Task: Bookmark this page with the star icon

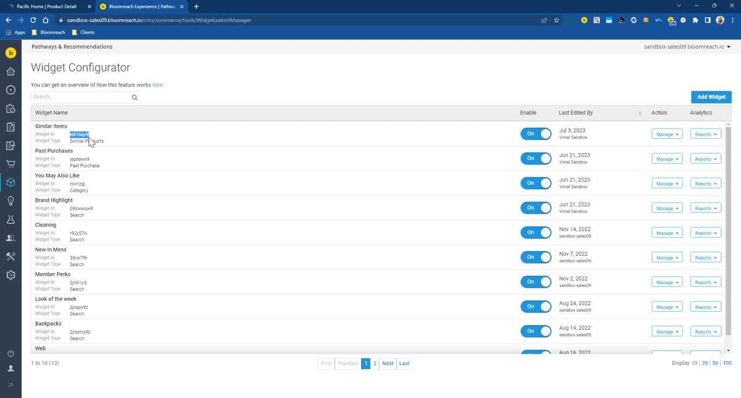Action: click(556, 20)
